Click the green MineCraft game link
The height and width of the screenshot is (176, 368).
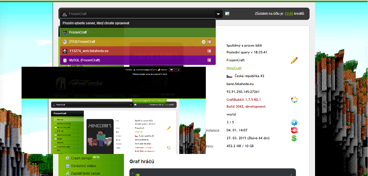point(234,68)
